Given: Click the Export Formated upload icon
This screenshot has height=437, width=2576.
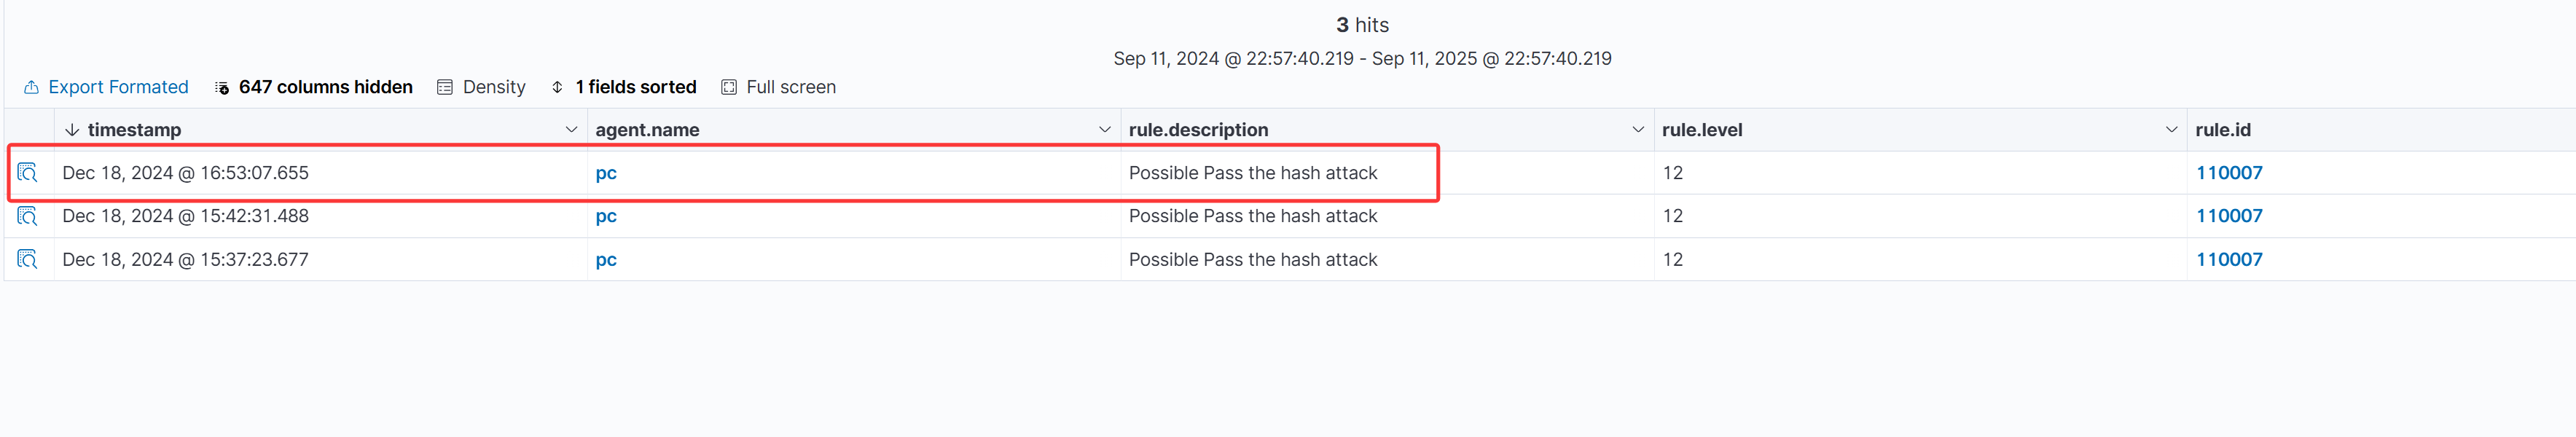Looking at the screenshot, I should pyautogui.click(x=31, y=87).
